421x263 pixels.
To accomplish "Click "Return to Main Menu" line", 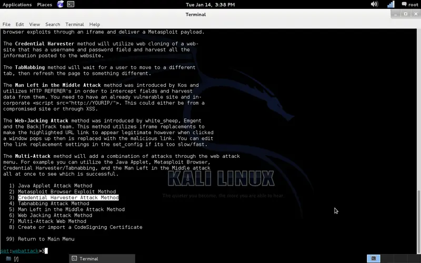I will 46,239.
